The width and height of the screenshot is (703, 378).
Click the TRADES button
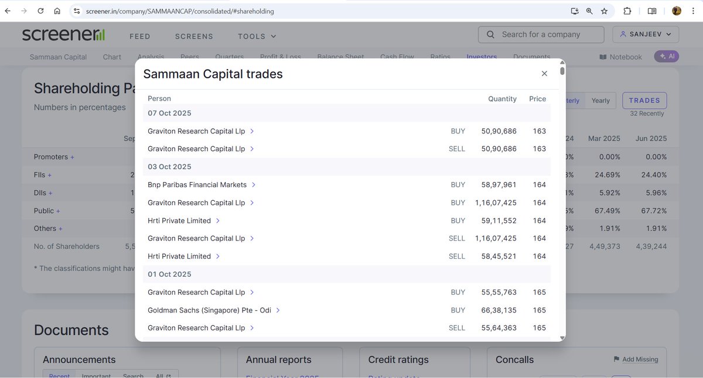(644, 101)
